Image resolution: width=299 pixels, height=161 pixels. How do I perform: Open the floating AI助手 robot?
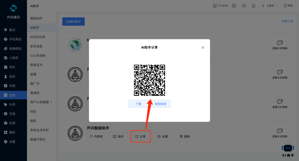288,149
